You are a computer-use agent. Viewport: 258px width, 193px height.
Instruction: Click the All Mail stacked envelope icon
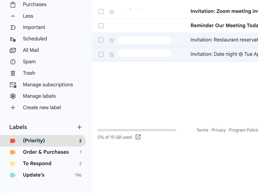pos(13,50)
